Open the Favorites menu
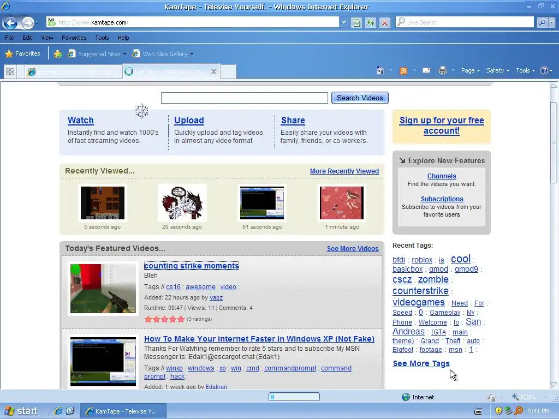559x419 pixels. pyautogui.click(x=74, y=38)
